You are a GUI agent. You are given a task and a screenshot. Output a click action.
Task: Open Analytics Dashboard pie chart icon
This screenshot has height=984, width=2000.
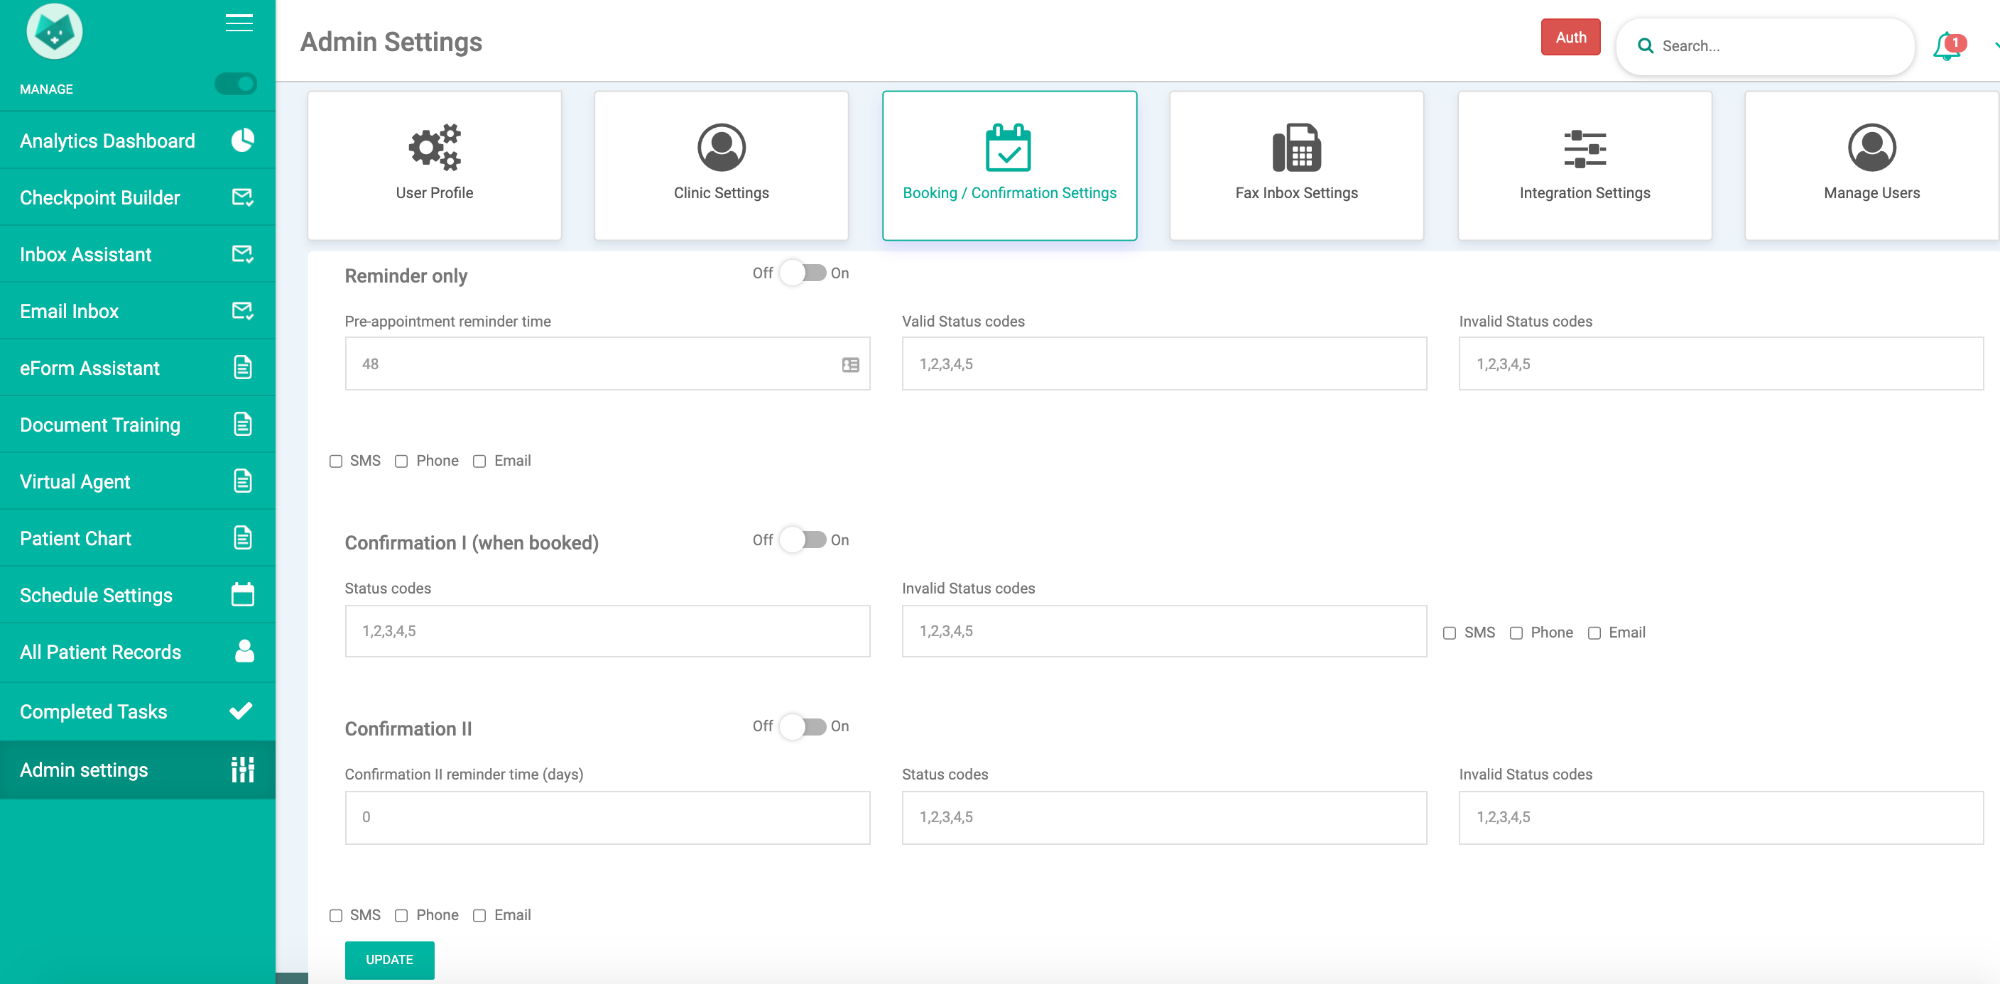click(243, 141)
